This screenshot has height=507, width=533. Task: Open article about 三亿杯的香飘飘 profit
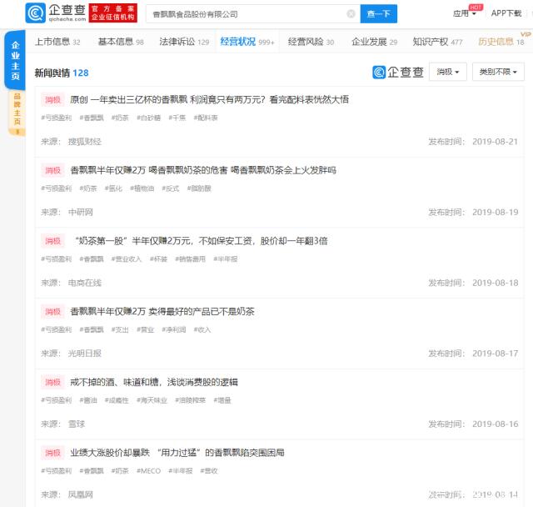(x=209, y=99)
